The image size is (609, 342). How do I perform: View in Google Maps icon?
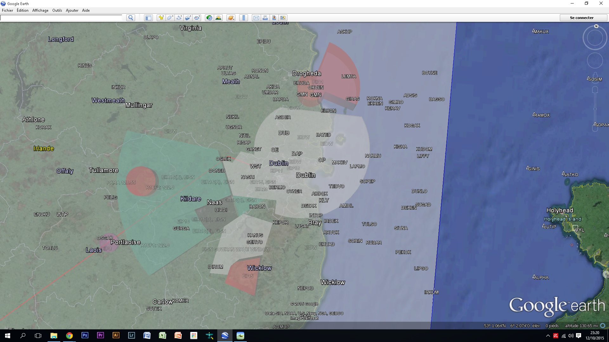point(283,18)
